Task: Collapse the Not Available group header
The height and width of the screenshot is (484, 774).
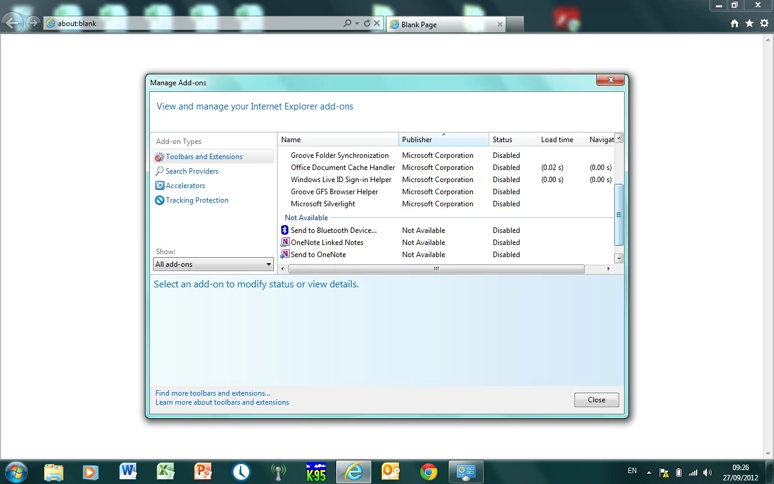Action: (306, 218)
